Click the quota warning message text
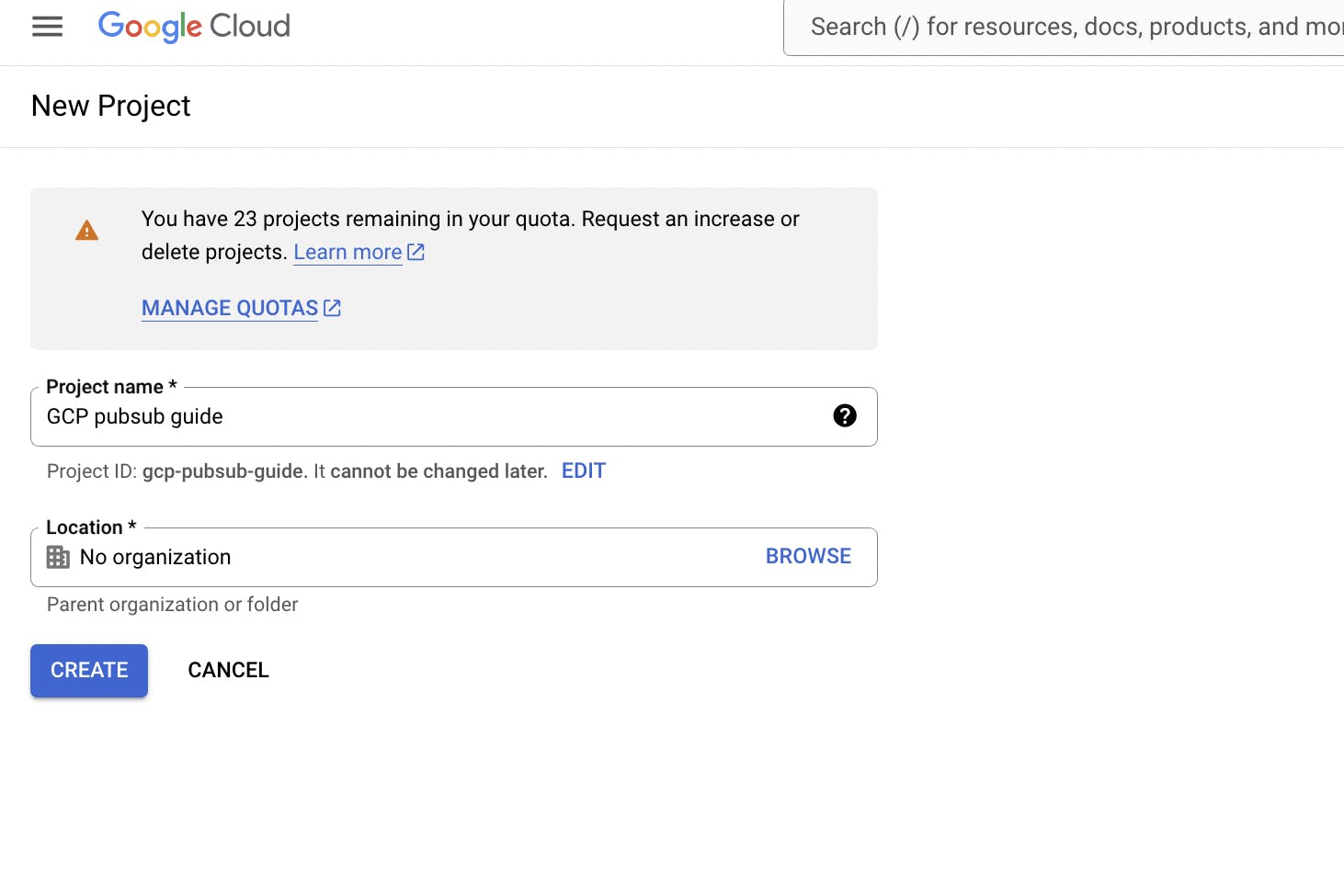 pos(470,219)
